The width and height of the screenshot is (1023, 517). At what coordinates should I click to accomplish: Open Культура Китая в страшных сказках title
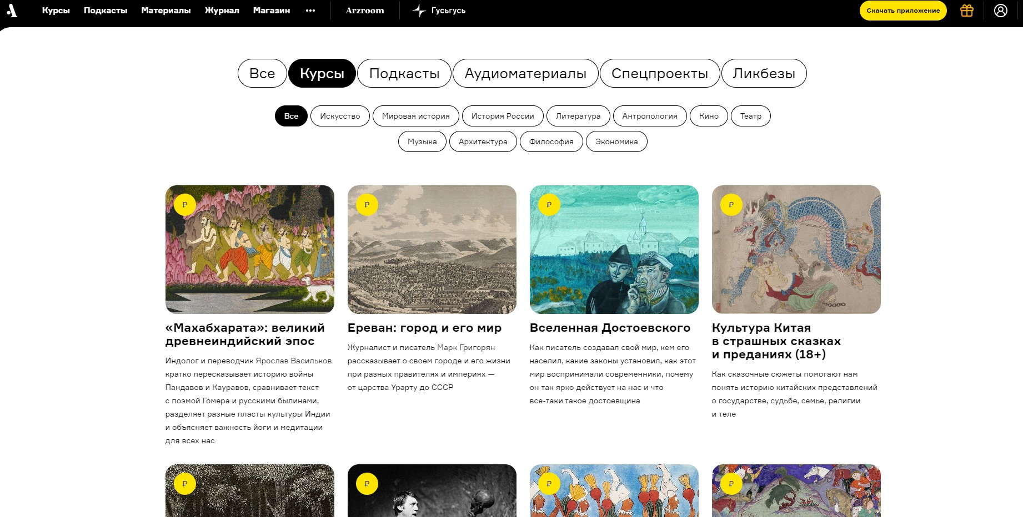[x=776, y=341]
